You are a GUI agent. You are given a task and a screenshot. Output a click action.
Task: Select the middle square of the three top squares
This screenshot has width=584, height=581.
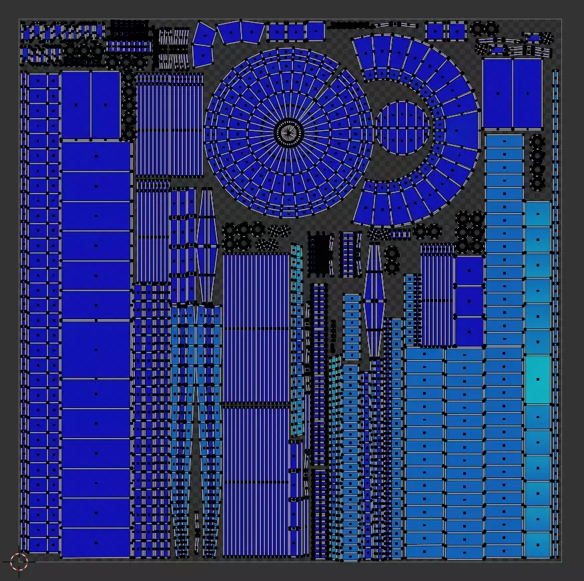(296, 31)
